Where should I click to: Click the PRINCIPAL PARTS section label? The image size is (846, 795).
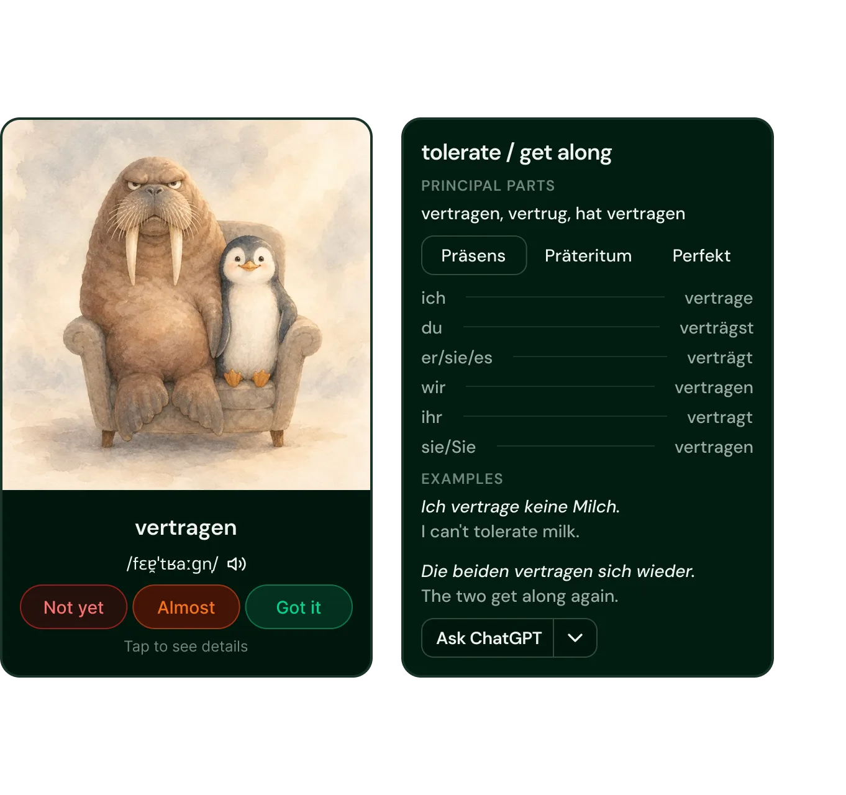coord(488,186)
